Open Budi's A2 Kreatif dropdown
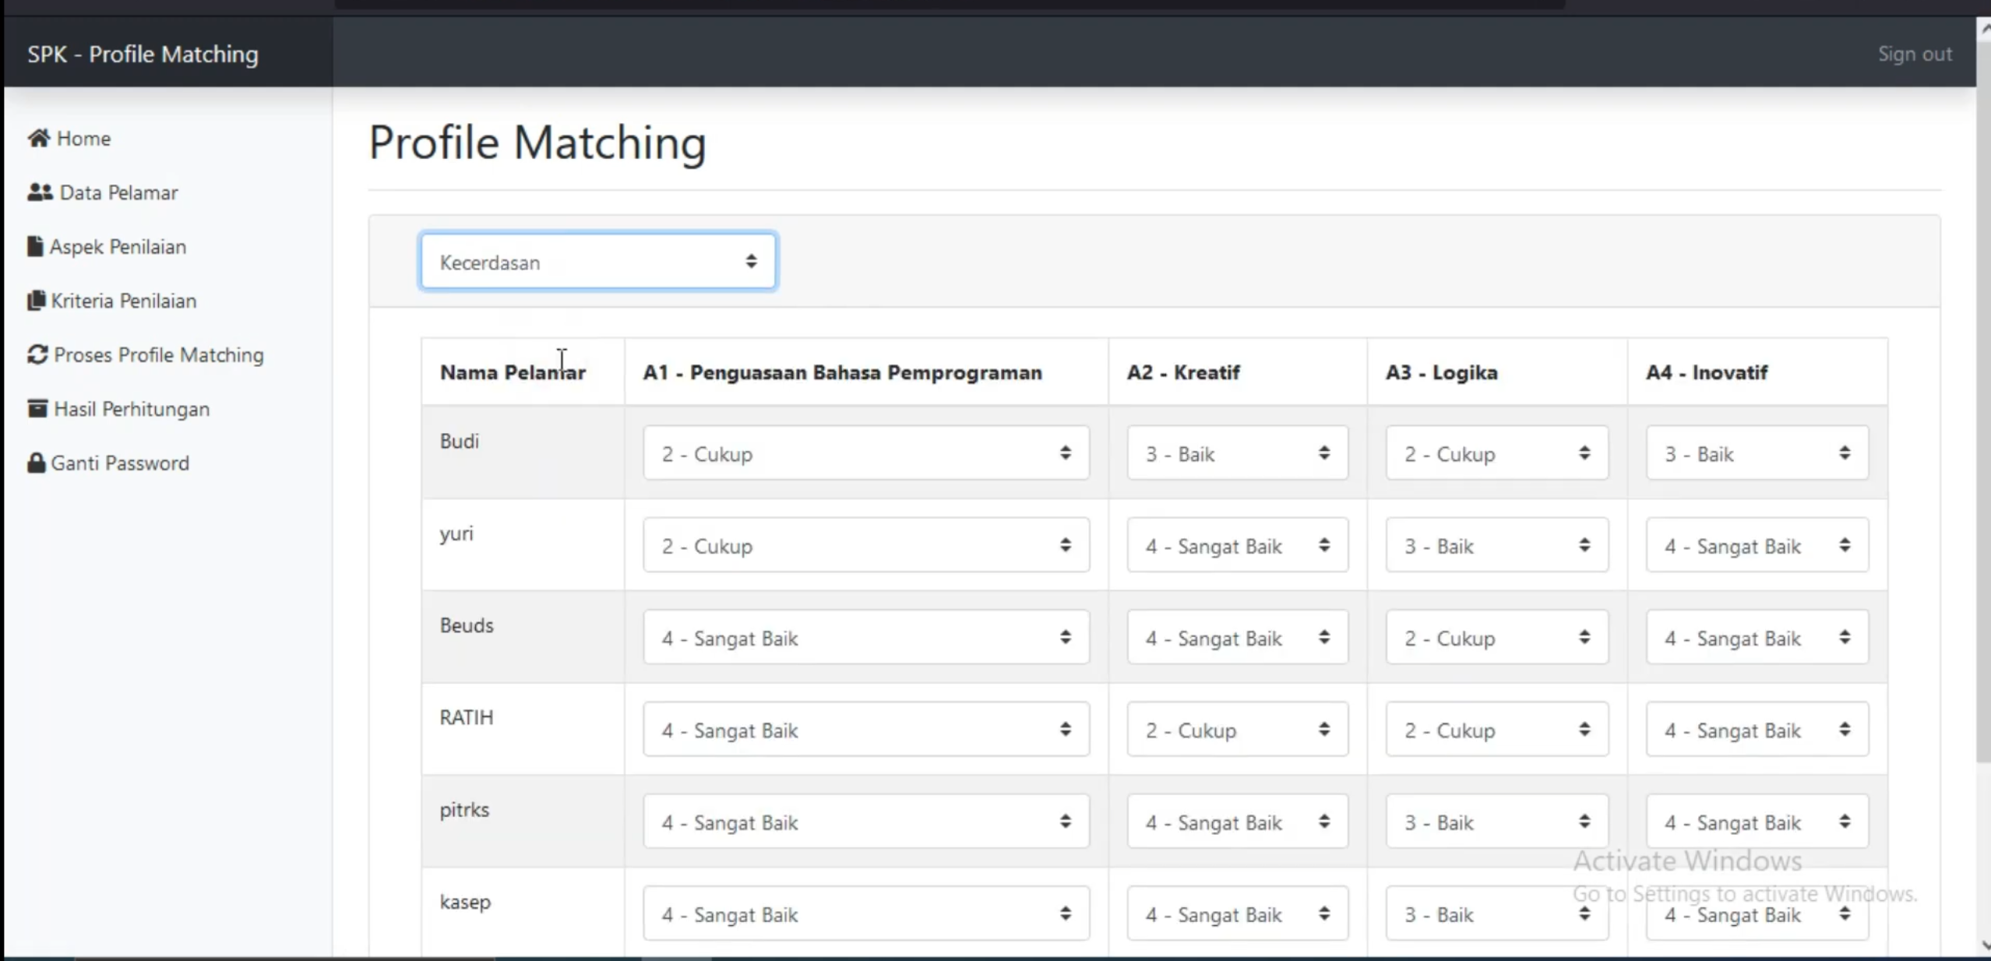The image size is (1991, 961). (x=1237, y=453)
